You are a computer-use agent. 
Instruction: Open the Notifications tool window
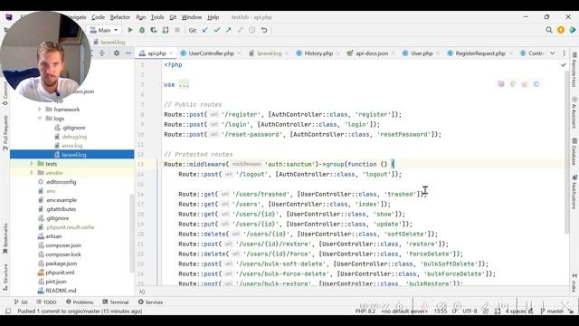574,192
